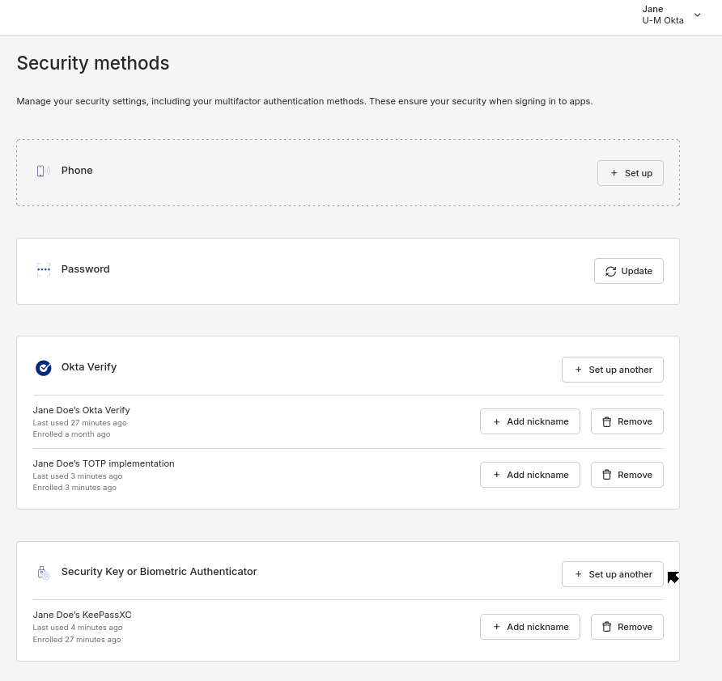
Task: Click the plus icon in the Phone Set up button
Action: tap(614, 172)
